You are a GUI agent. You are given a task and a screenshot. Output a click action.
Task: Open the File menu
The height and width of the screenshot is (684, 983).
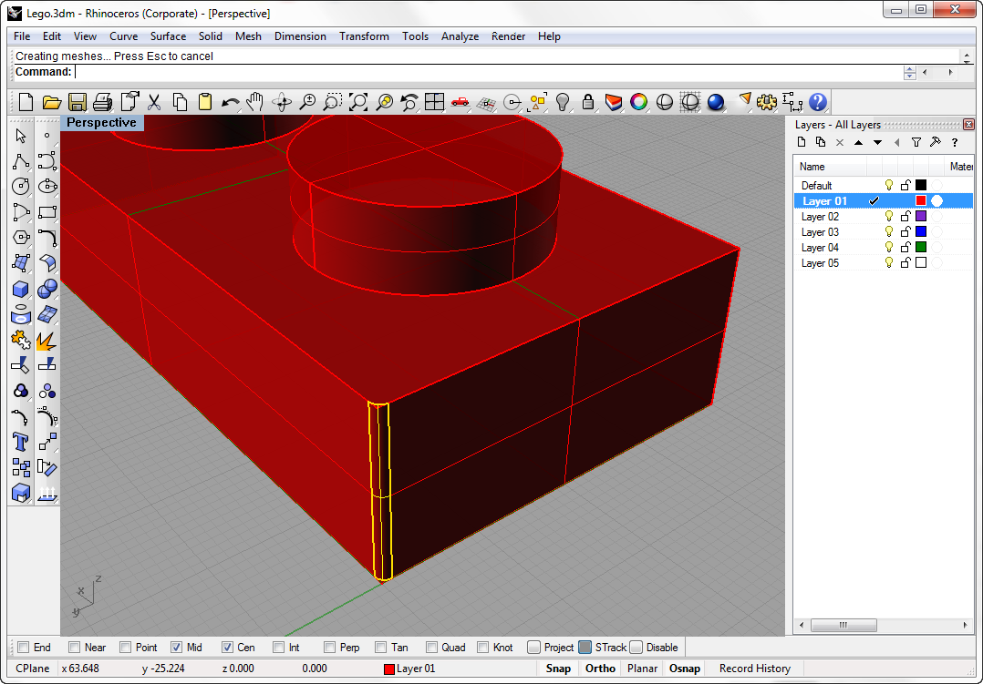tap(22, 36)
